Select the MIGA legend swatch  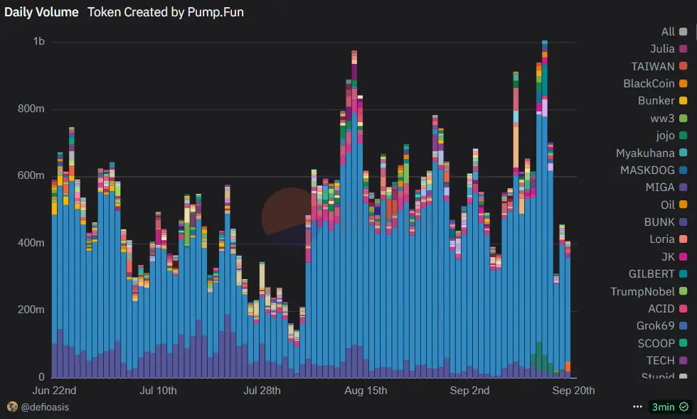coord(683,187)
